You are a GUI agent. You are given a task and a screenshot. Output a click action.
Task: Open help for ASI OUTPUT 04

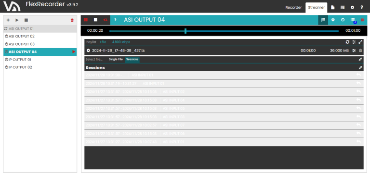(115, 20)
